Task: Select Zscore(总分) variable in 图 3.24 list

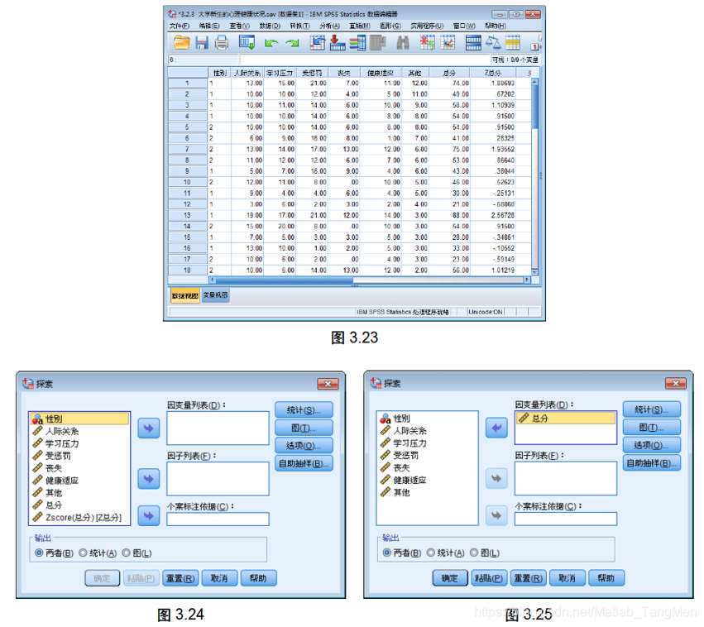Action: (x=79, y=518)
